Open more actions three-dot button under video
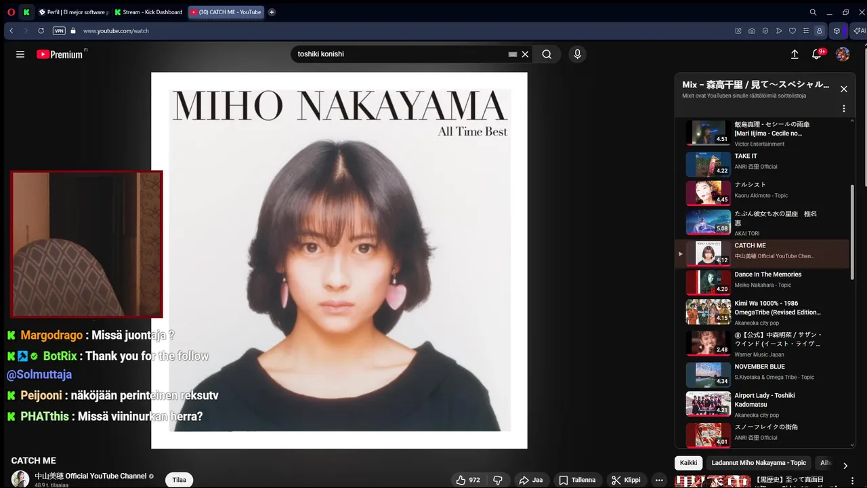867x488 pixels. 658,480
